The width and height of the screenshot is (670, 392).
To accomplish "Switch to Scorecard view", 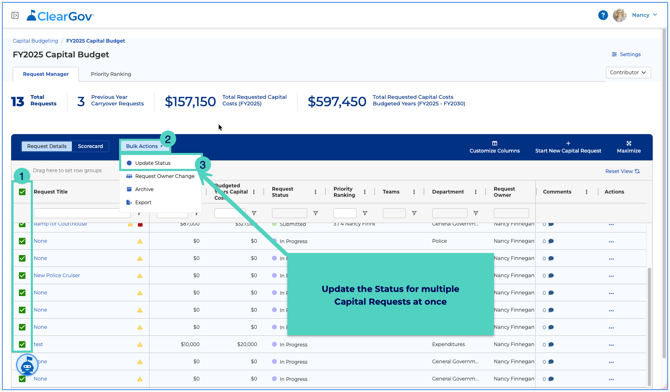I will (90, 146).
